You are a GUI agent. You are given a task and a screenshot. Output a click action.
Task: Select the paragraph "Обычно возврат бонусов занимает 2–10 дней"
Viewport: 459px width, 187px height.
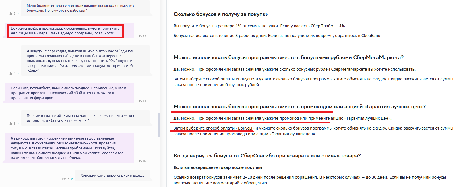310,180
